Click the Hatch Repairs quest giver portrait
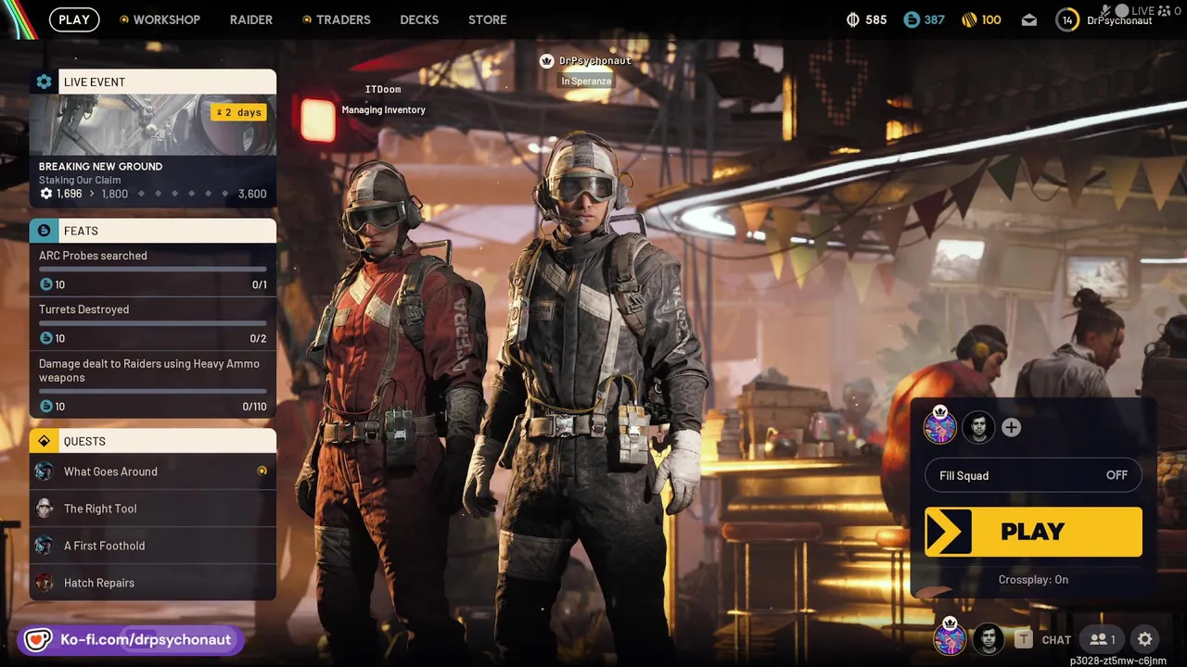The width and height of the screenshot is (1187, 667). pyautogui.click(x=45, y=583)
